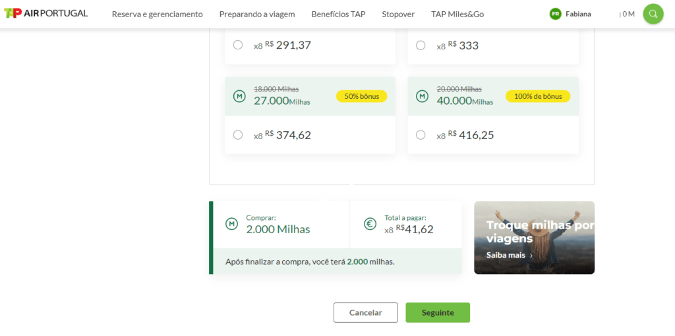Select the R$ 333 radio option
This screenshot has height=336, width=675.
421,45
